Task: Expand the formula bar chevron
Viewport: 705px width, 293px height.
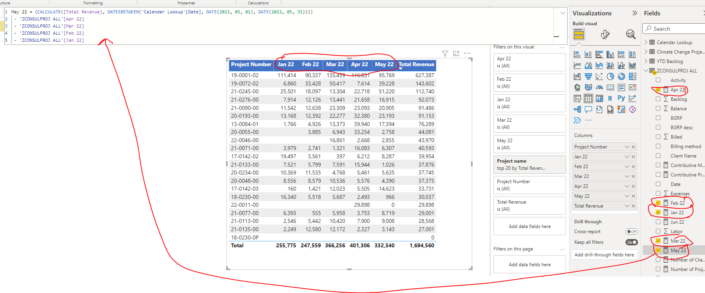Action: click(562, 13)
